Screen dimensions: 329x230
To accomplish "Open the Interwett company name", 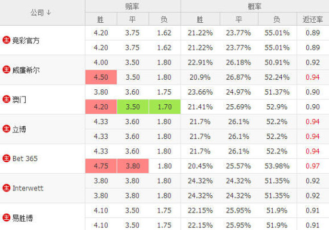I will (28, 188).
